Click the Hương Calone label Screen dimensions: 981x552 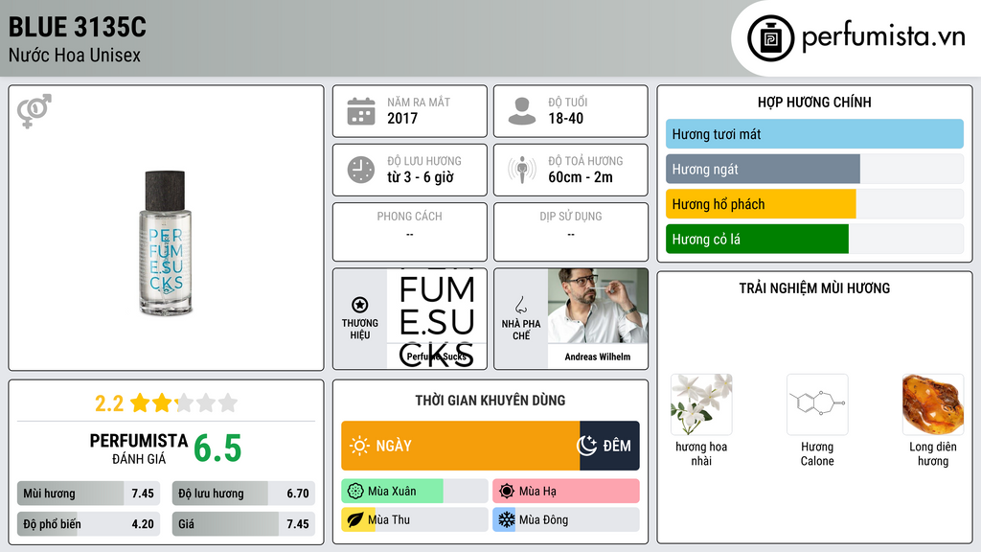point(817,453)
